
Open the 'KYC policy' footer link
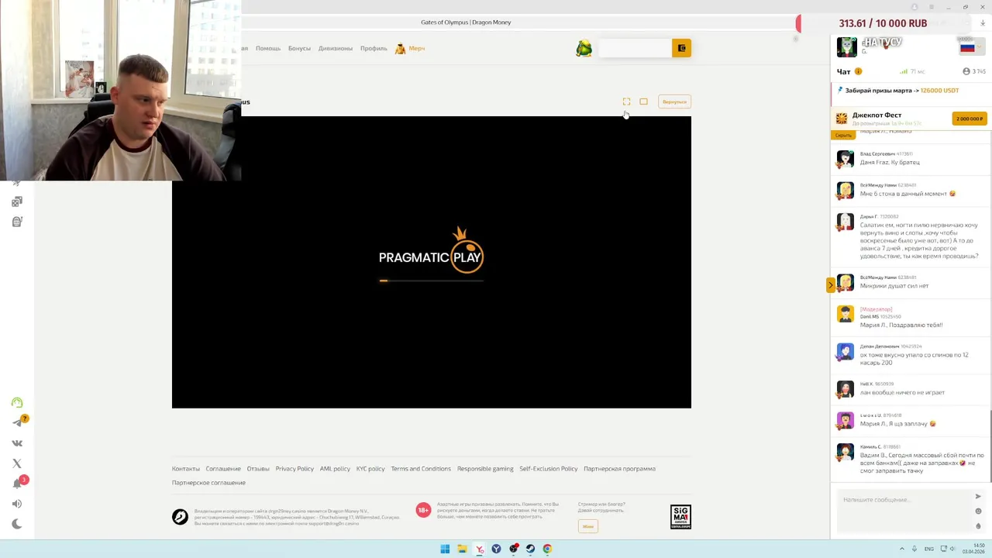[370, 469]
